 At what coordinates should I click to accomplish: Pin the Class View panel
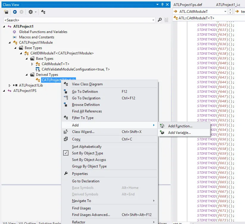point(162,4)
